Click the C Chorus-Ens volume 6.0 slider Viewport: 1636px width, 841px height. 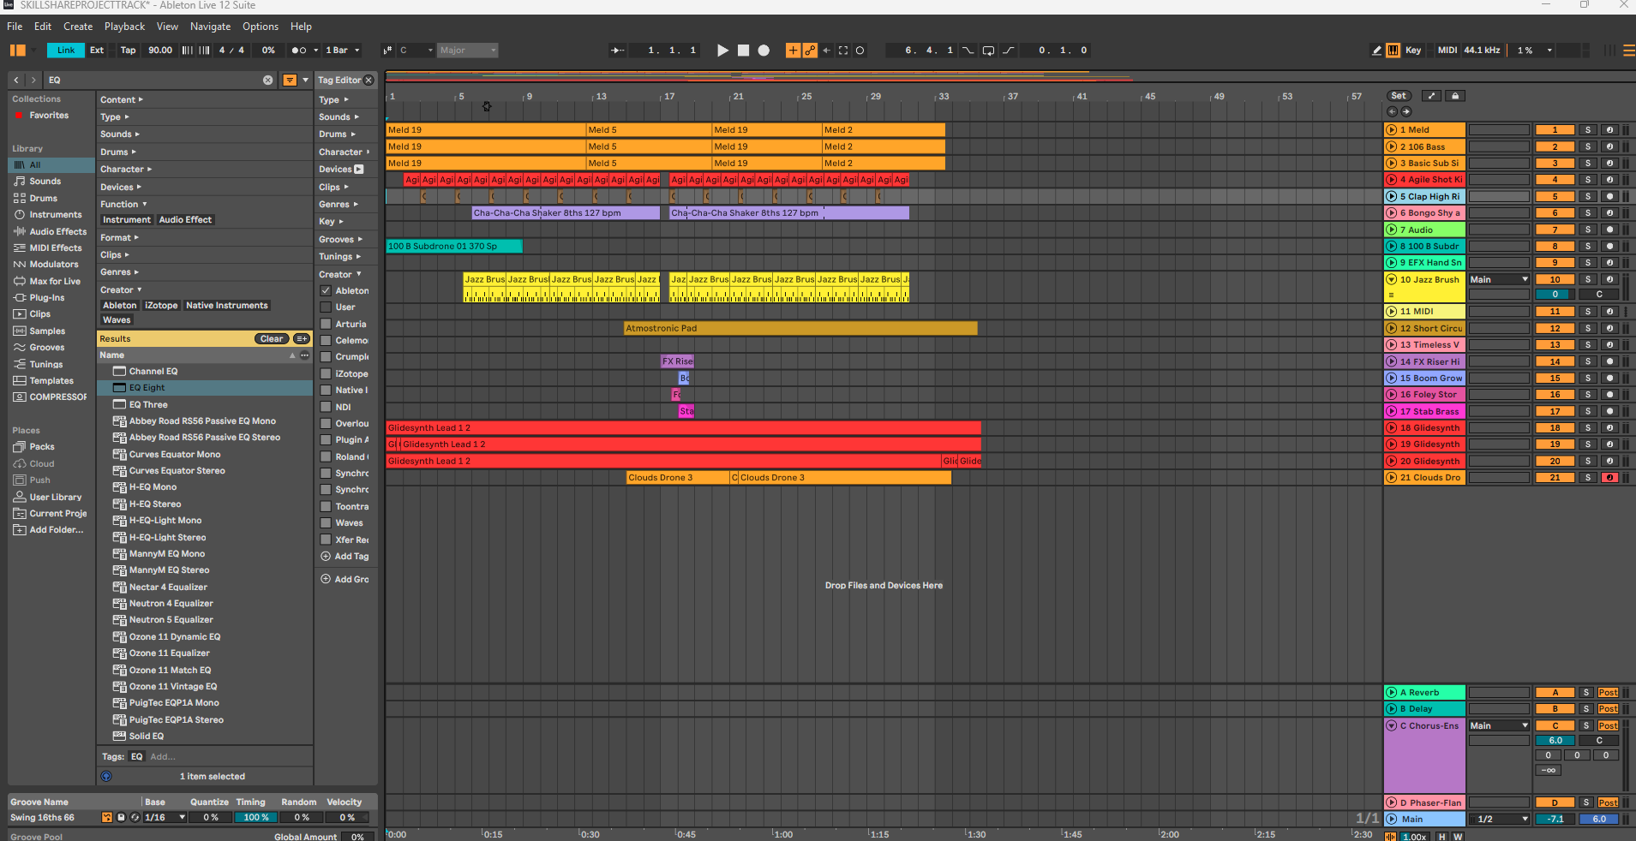1555,741
